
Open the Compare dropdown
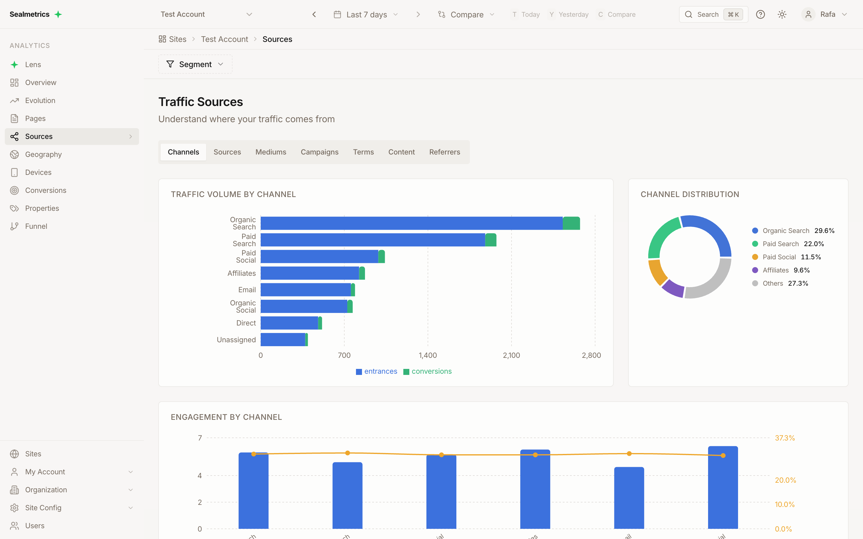tap(467, 14)
